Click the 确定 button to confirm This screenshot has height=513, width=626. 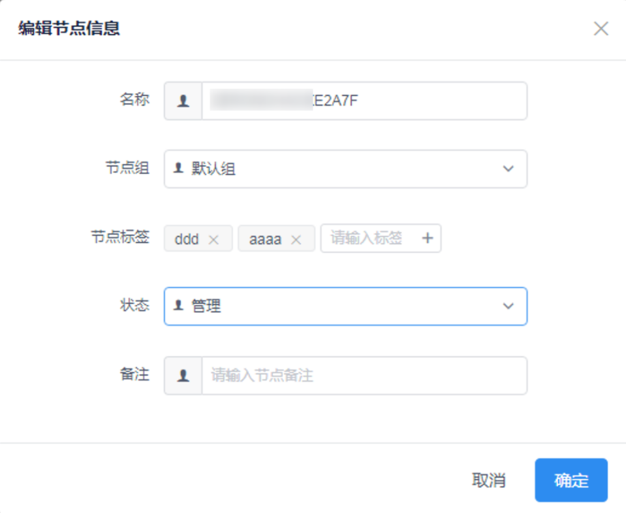coord(571,480)
